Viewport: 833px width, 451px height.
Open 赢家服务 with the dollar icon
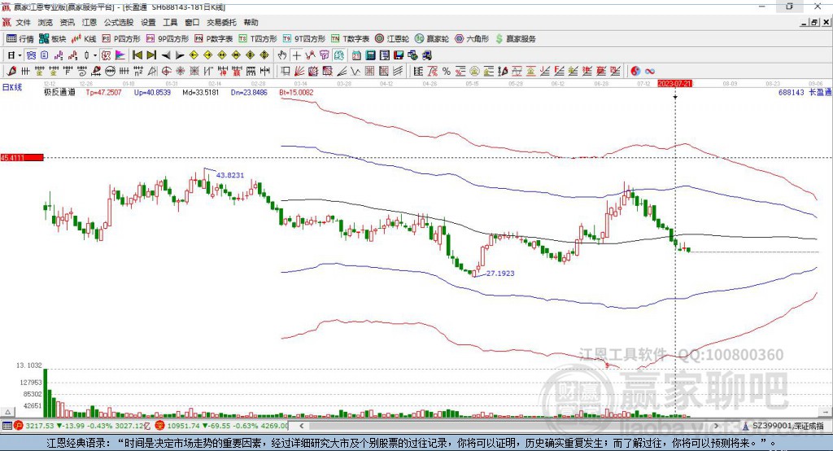(x=515, y=39)
